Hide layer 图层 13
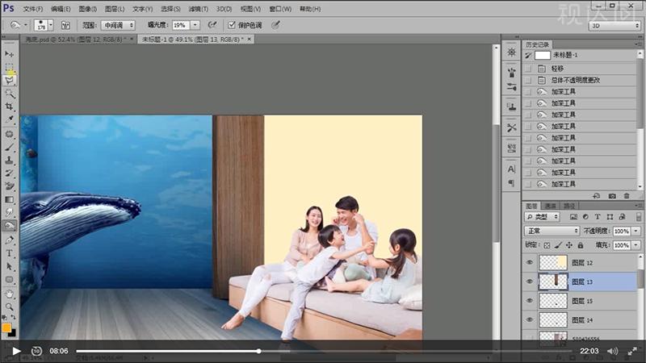 click(530, 282)
